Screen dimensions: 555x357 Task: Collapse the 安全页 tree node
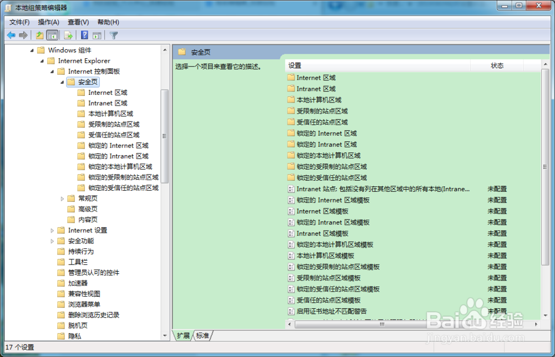click(x=62, y=83)
